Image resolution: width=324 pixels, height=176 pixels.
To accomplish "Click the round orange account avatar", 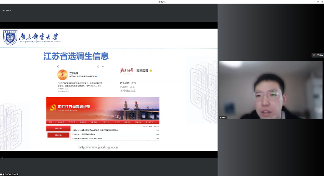I will pos(62,76).
